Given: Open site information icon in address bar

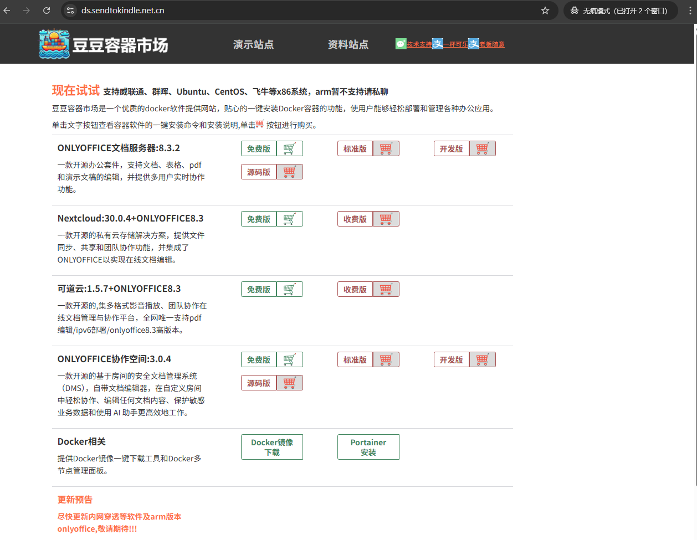Looking at the screenshot, I should pos(70,11).
